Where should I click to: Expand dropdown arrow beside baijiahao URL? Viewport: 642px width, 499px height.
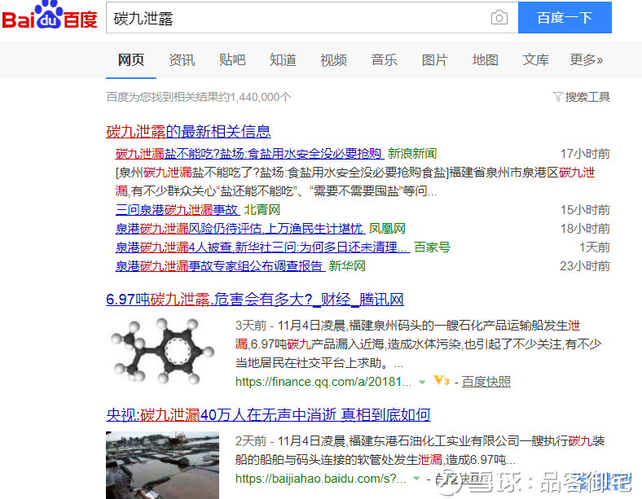click(416, 479)
